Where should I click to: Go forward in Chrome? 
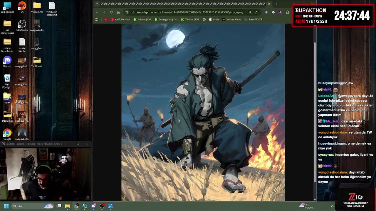click(x=104, y=12)
